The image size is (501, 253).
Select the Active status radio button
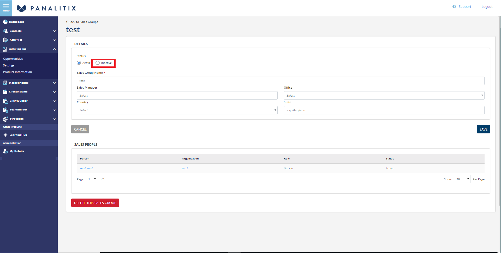[79, 63]
